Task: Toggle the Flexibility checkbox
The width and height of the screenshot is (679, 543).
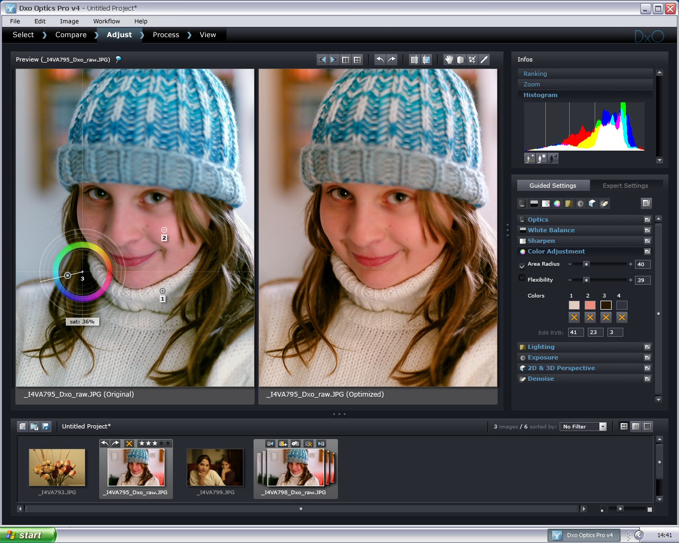Action: point(522,278)
